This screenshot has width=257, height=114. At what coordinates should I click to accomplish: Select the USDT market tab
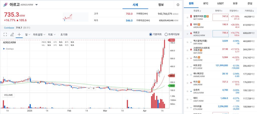(220, 4)
